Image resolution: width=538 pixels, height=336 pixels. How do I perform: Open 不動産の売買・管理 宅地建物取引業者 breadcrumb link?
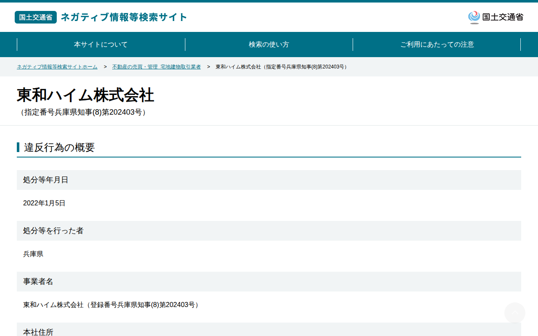pyautogui.click(x=156, y=67)
